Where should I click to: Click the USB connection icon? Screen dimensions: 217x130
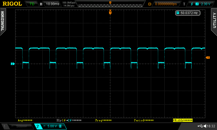(201, 126)
